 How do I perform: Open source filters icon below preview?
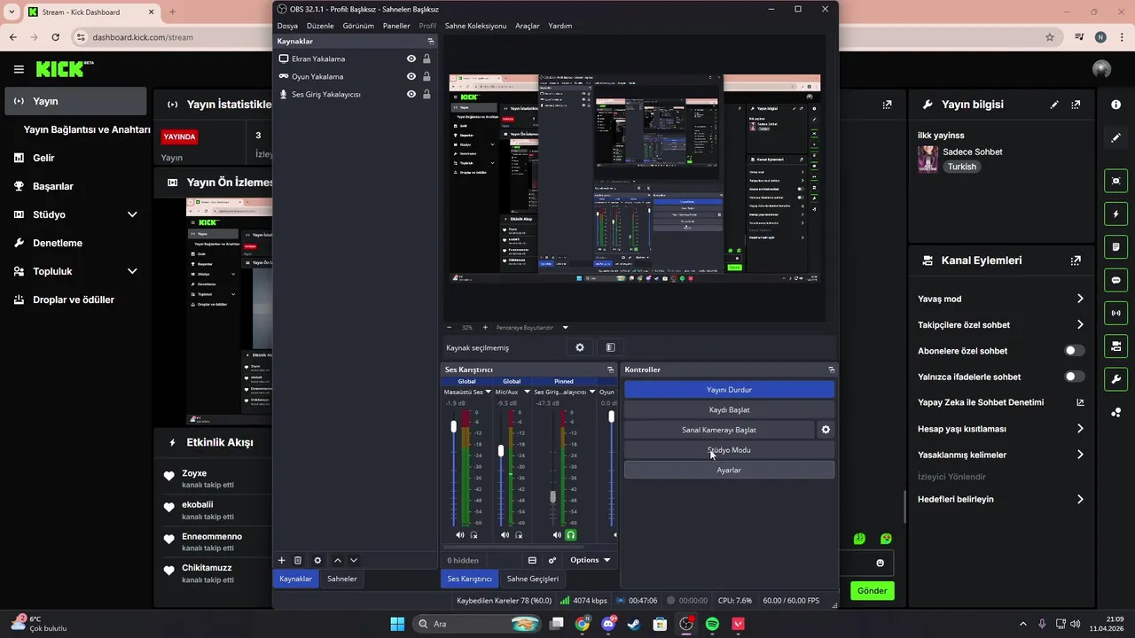(x=610, y=347)
